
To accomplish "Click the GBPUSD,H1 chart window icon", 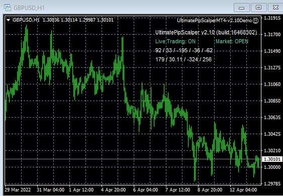I will (x=8, y=8).
